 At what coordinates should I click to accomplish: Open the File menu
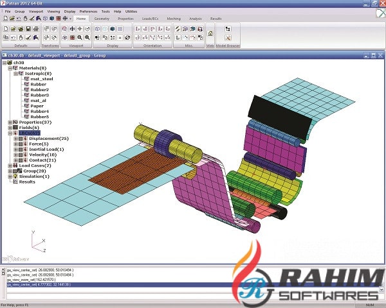tap(8, 12)
